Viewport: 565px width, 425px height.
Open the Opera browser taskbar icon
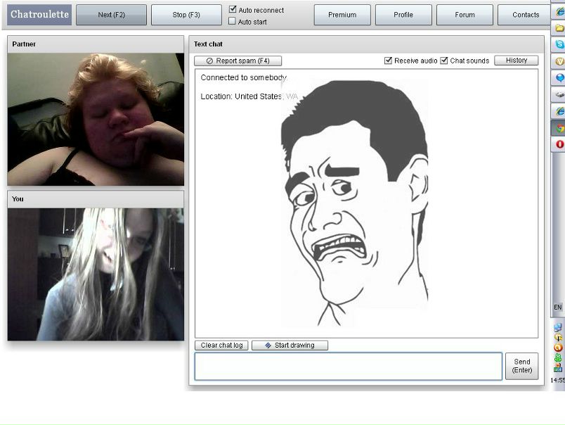[559, 144]
